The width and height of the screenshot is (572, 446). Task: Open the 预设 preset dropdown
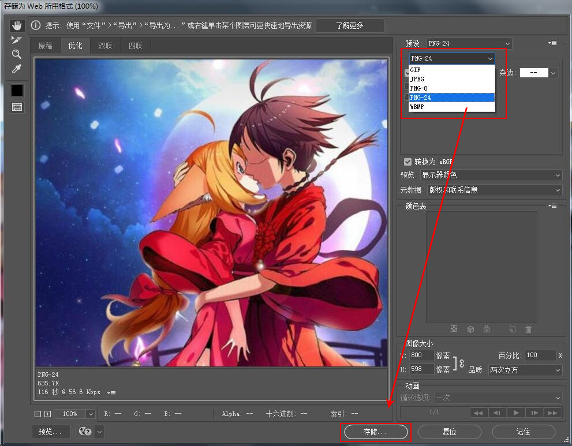point(469,43)
